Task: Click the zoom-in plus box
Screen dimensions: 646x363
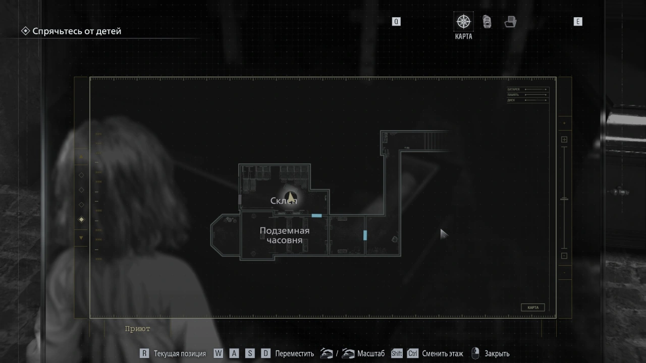Action: click(x=564, y=140)
